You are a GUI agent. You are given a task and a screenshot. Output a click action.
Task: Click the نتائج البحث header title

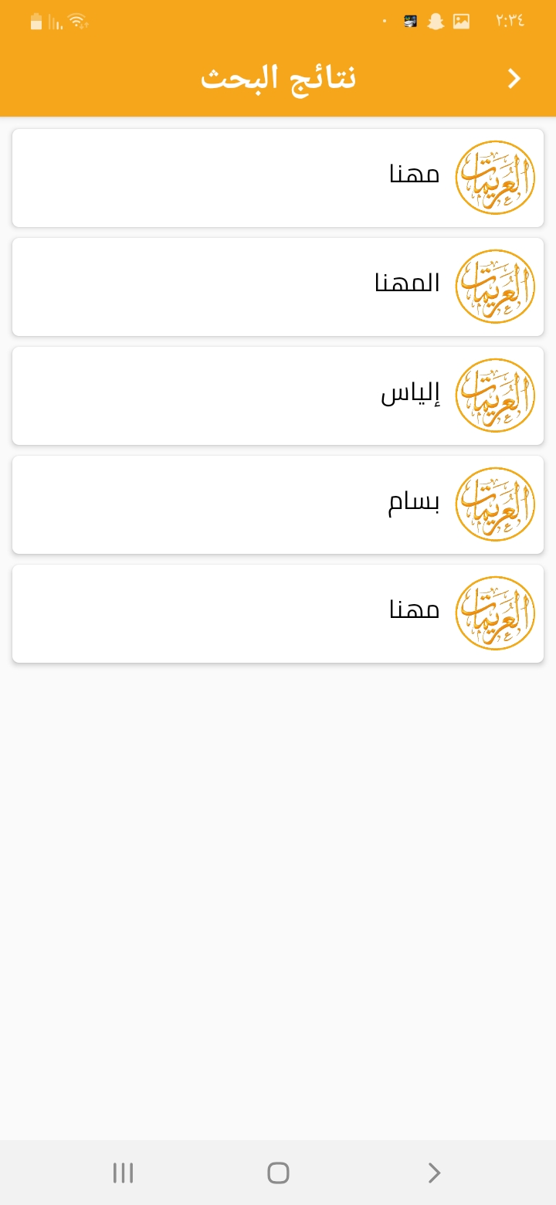point(278,79)
